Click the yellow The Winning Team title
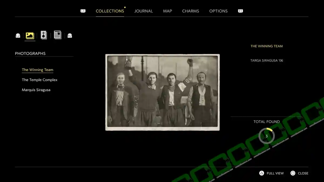Screen dimensions: 324x182 tap(267, 46)
